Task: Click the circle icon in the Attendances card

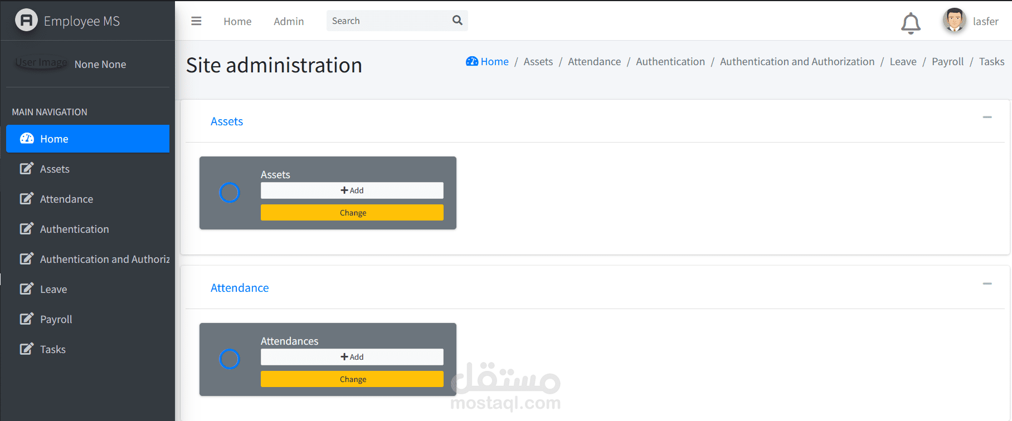Action: (230, 359)
